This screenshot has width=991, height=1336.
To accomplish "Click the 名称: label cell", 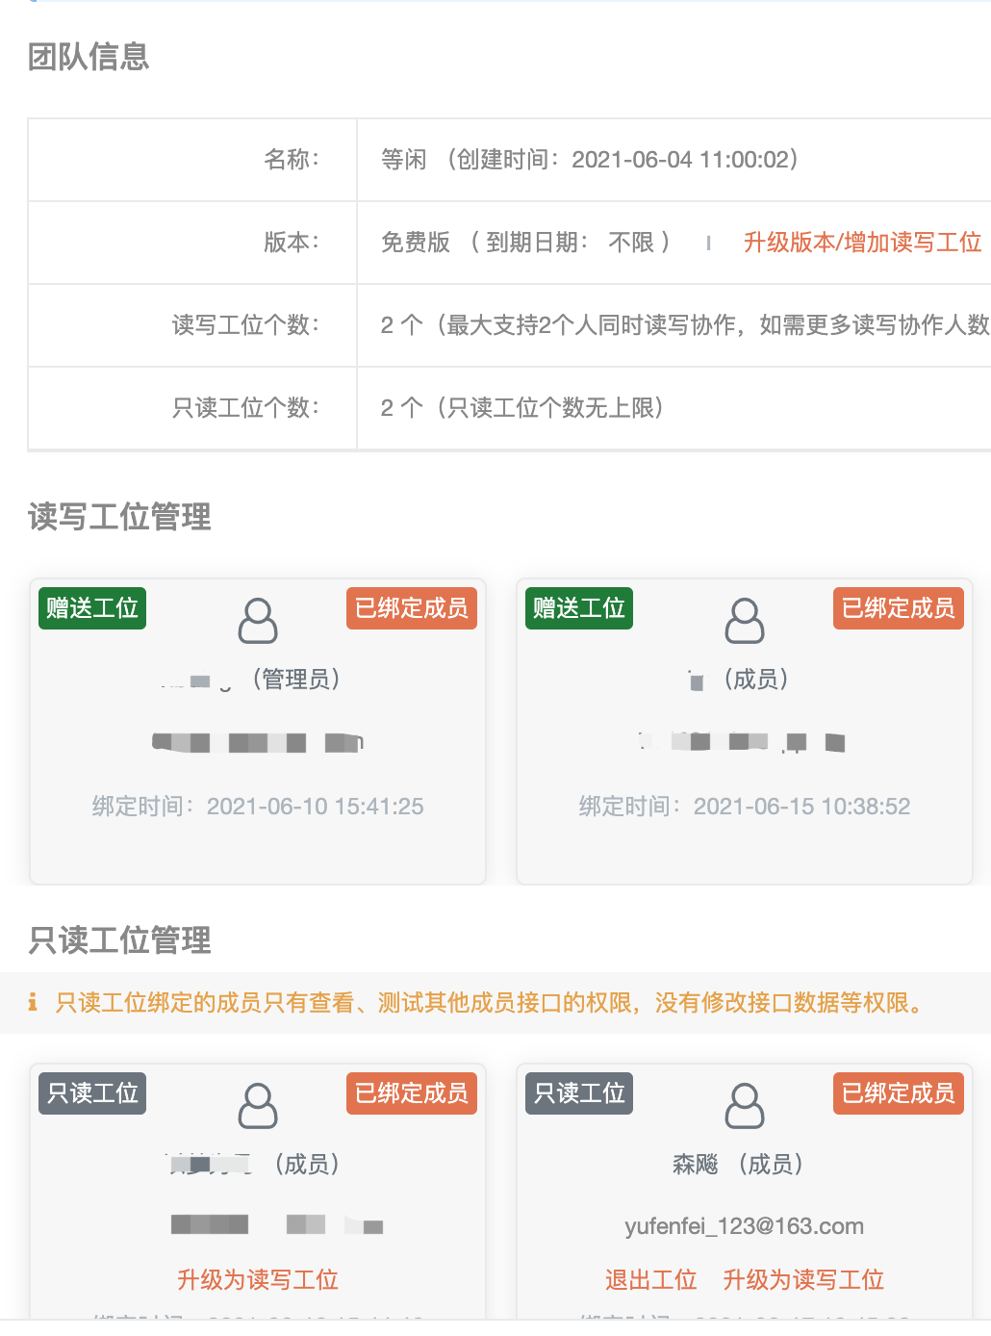I will click(192, 160).
